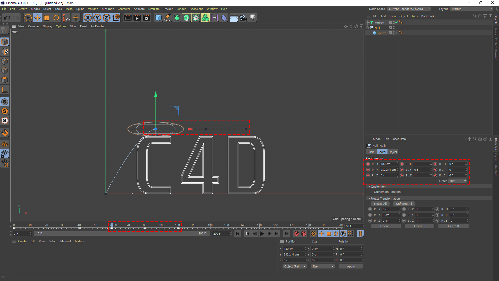This screenshot has width=499, height=281.
Task: Select the Live Selection tool
Action: pos(28,18)
